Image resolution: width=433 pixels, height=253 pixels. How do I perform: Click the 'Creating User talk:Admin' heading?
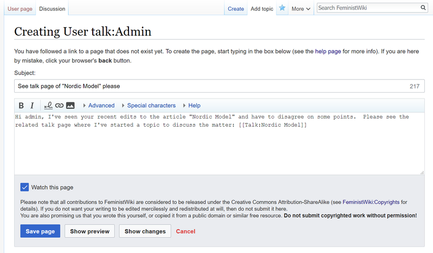point(82,31)
